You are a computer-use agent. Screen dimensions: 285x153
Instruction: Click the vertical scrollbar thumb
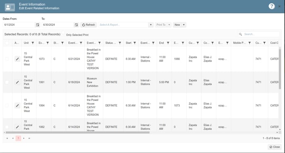(280, 69)
